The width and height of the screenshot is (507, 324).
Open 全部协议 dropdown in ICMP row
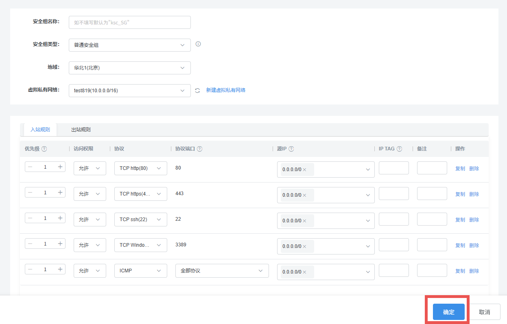pyautogui.click(x=222, y=271)
